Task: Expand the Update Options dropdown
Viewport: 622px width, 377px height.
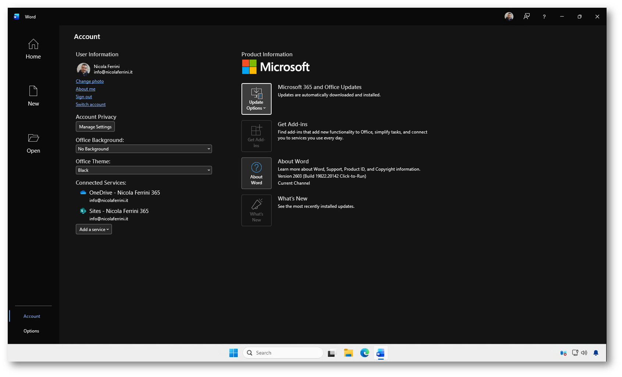Action: point(256,99)
